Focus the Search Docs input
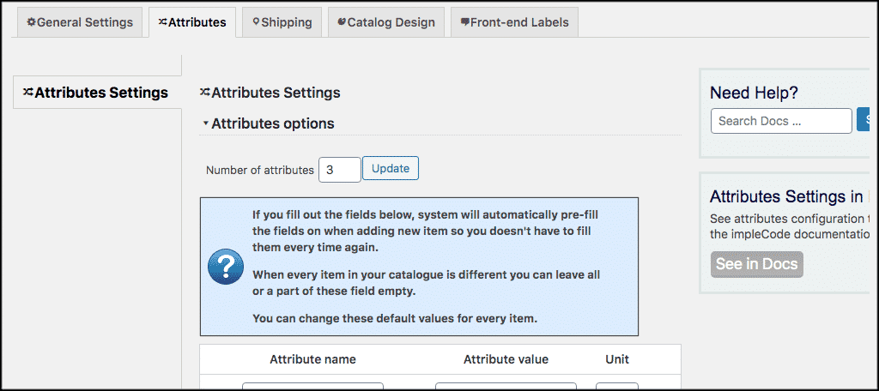Screen dimensions: 879x391 (781, 121)
